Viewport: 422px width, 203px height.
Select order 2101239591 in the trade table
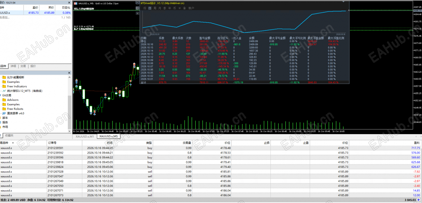211,148
